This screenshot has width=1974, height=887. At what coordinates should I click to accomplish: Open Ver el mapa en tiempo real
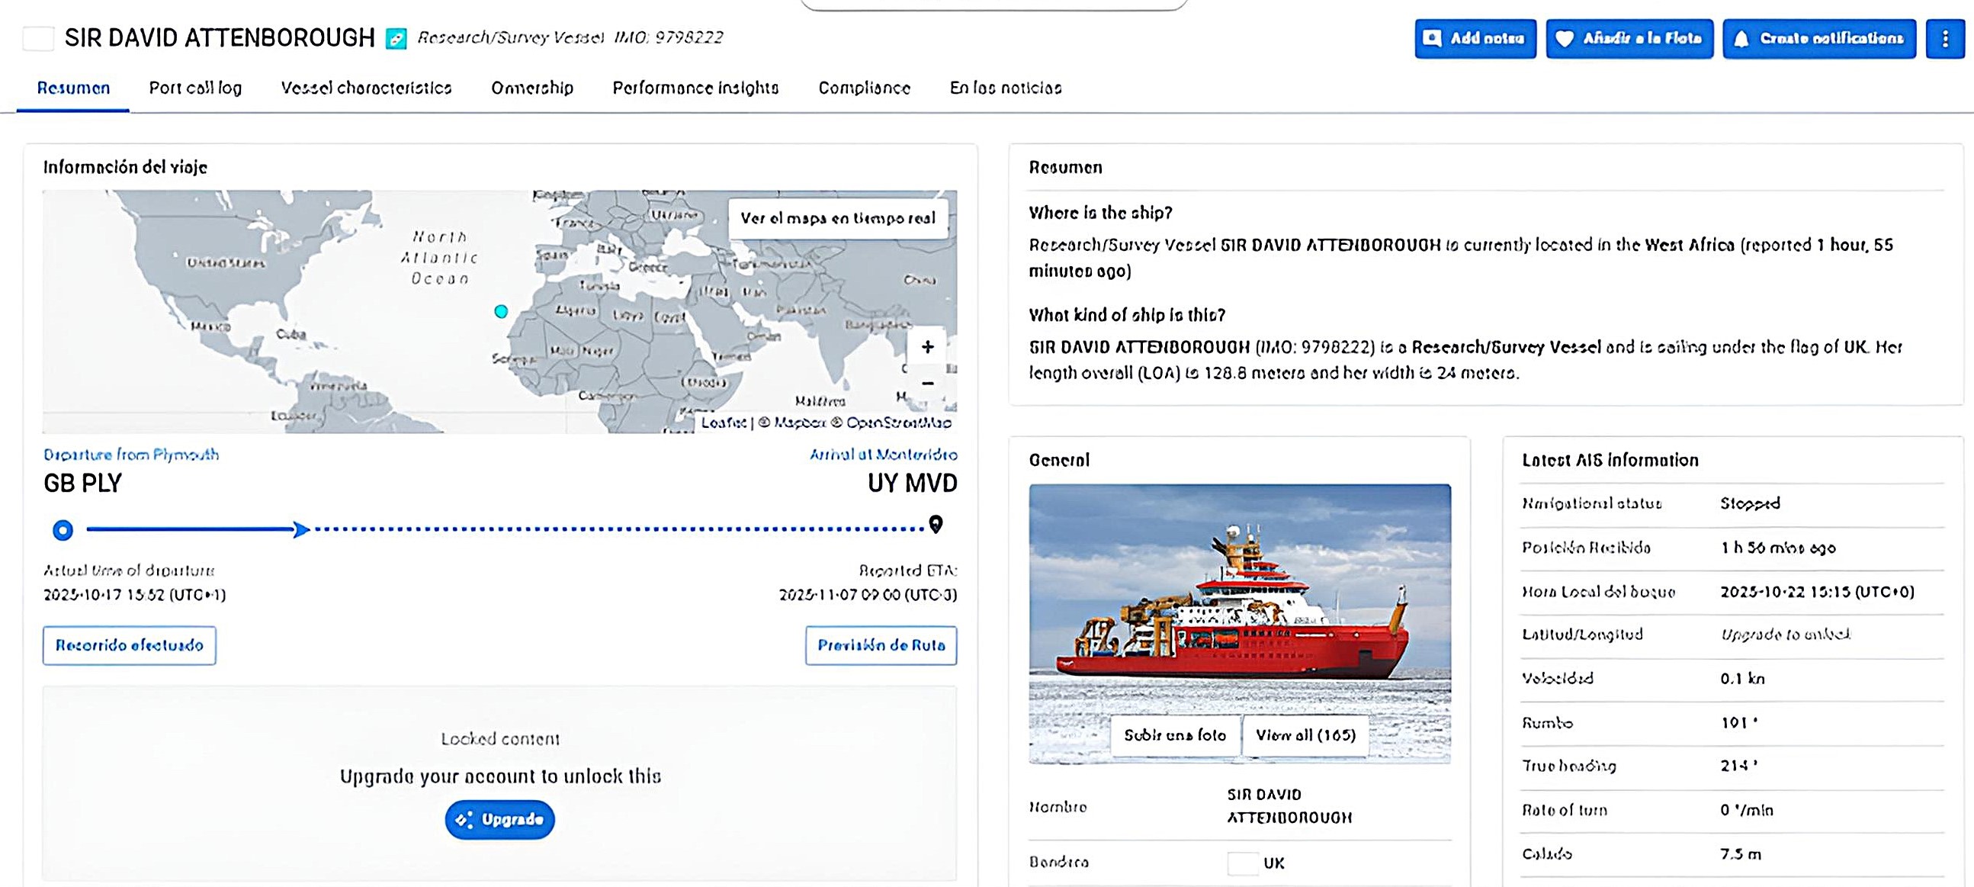click(x=838, y=218)
